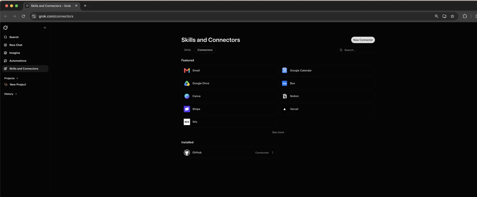Viewport: 477px width, 197px height.
Task: Click the Gmail connector icon
Action: click(x=187, y=70)
